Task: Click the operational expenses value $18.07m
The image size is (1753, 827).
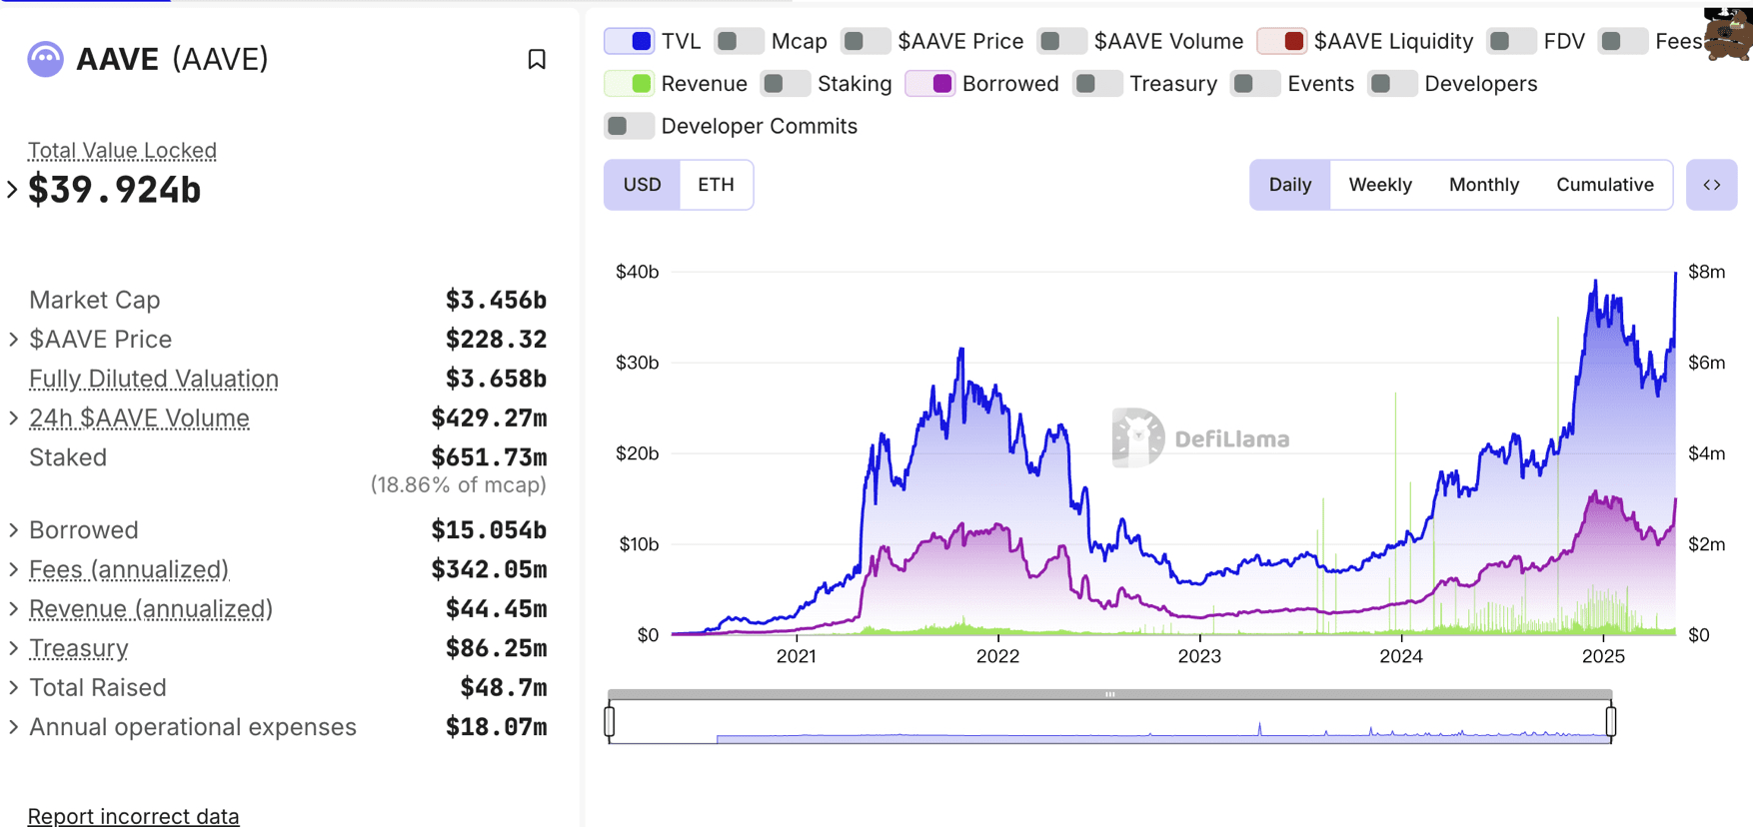Action: [496, 727]
